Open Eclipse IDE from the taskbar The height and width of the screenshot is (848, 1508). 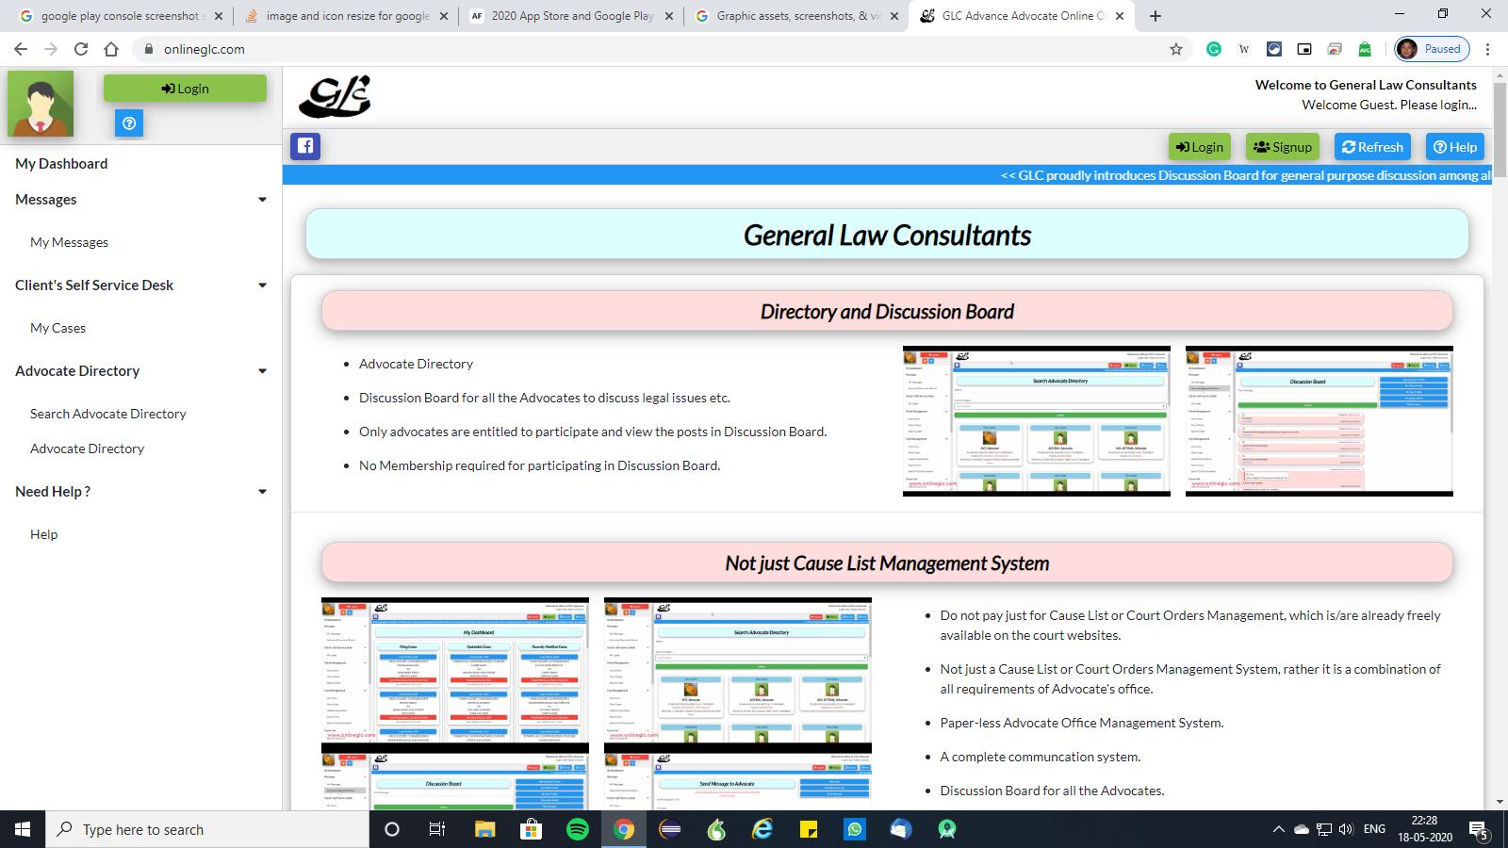point(670,829)
